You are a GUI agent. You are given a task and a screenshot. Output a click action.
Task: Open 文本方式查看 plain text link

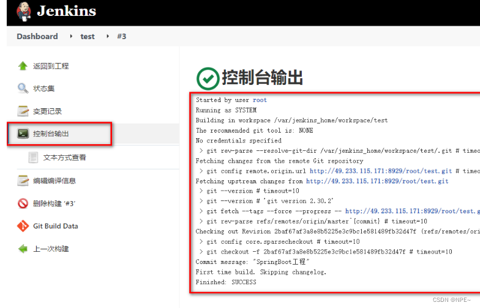click(x=65, y=158)
